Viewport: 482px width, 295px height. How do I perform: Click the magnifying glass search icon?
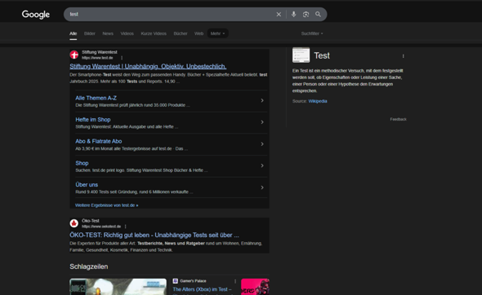[x=318, y=15]
